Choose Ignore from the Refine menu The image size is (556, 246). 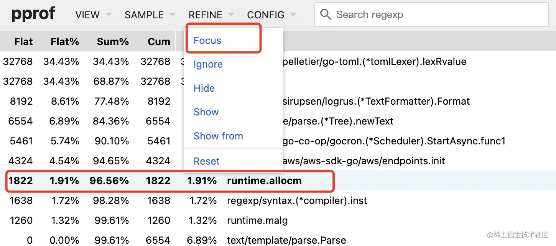click(x=208, y=64)
